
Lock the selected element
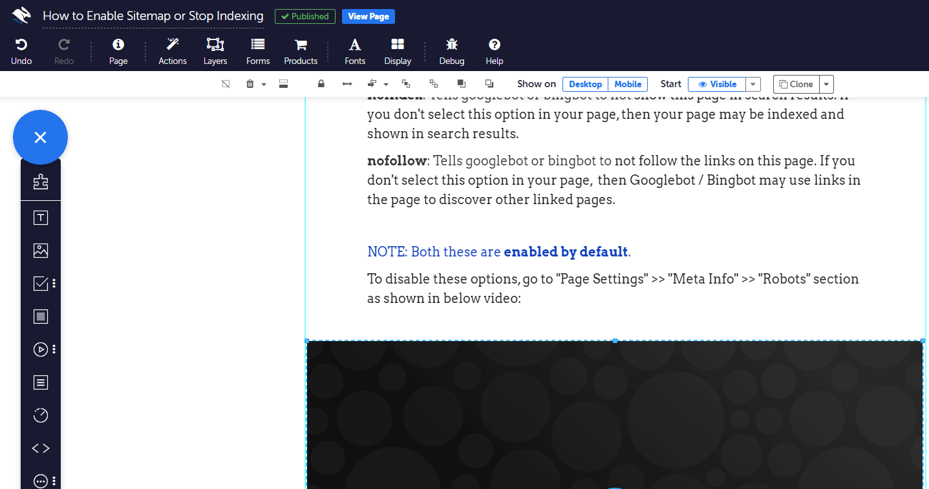[321, 84]
